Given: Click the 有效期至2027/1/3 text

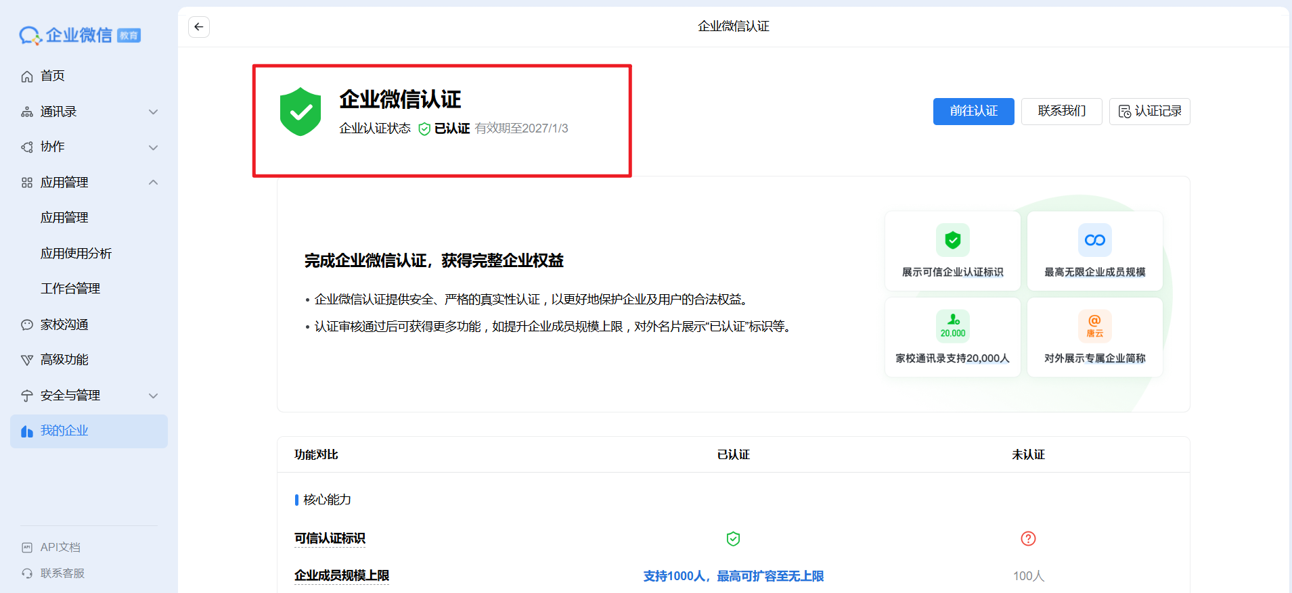Looking at the screenshot, I should [521, 128].
